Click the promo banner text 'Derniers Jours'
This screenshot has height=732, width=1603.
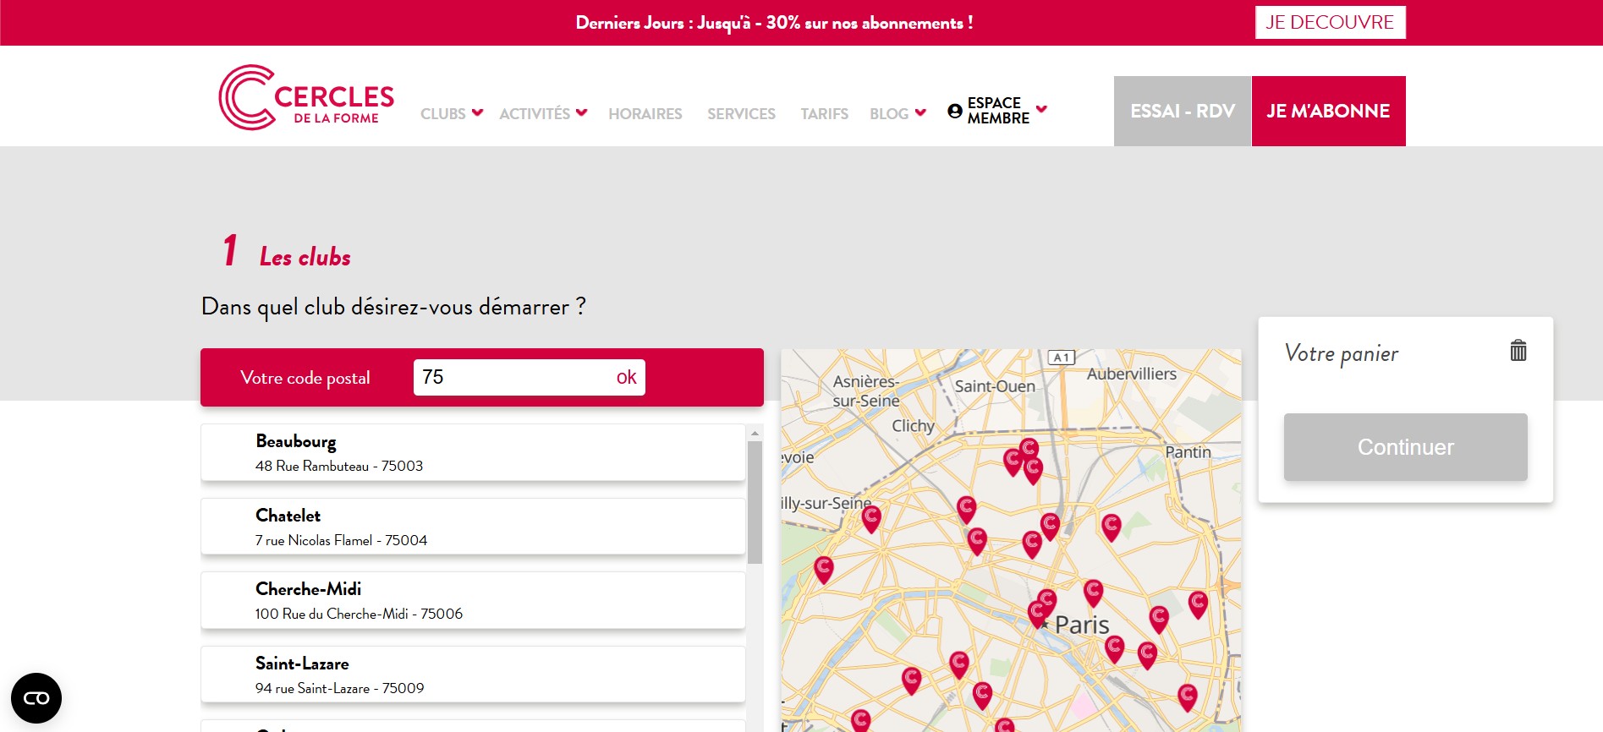point(774,23)
